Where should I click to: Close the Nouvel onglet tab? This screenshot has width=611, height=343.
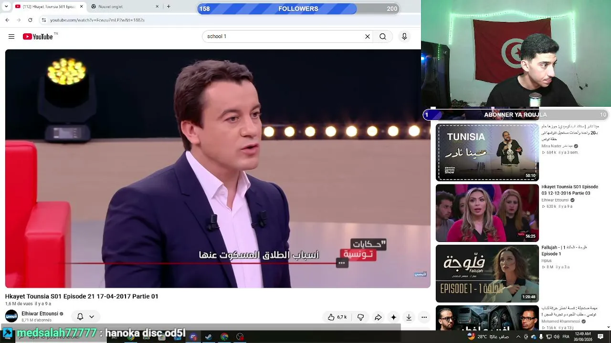pyautogui.click(x=157, y=7)
